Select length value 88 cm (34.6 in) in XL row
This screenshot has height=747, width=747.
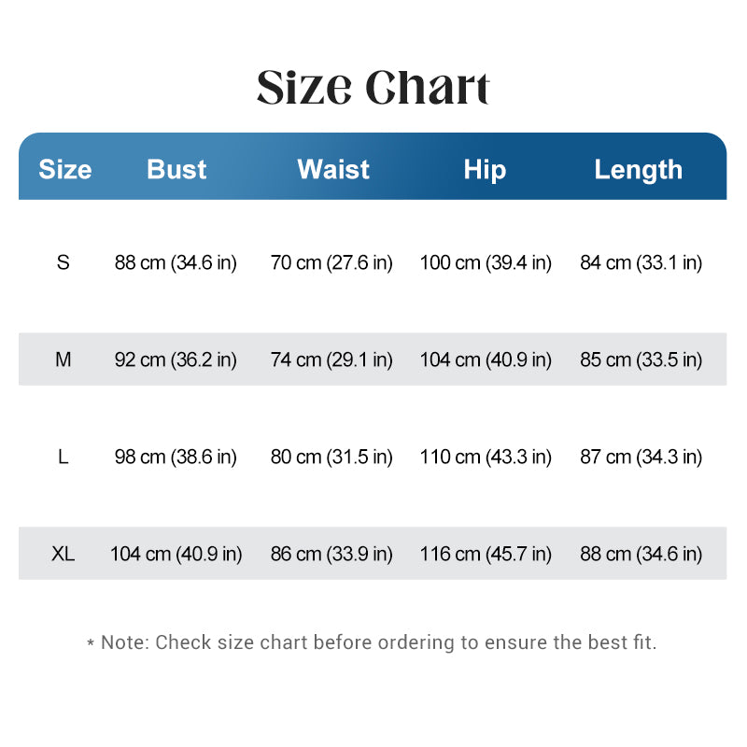(641, 555)
